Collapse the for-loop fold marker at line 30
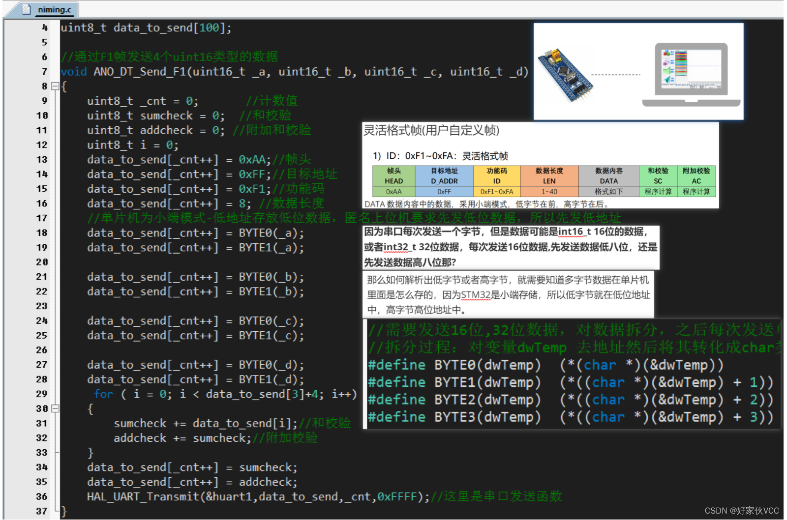The width and height of the screenshot is (787, 520). click(x=54, y=408)
